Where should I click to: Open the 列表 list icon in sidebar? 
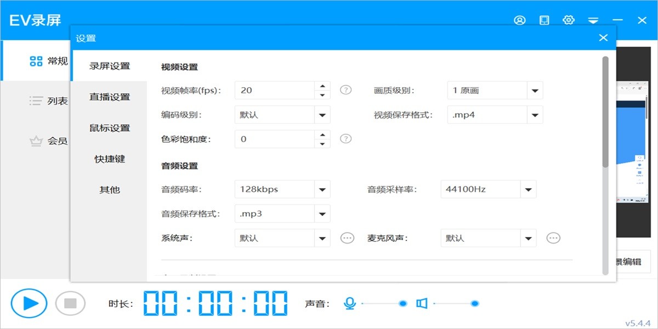(x=35, y=101)
